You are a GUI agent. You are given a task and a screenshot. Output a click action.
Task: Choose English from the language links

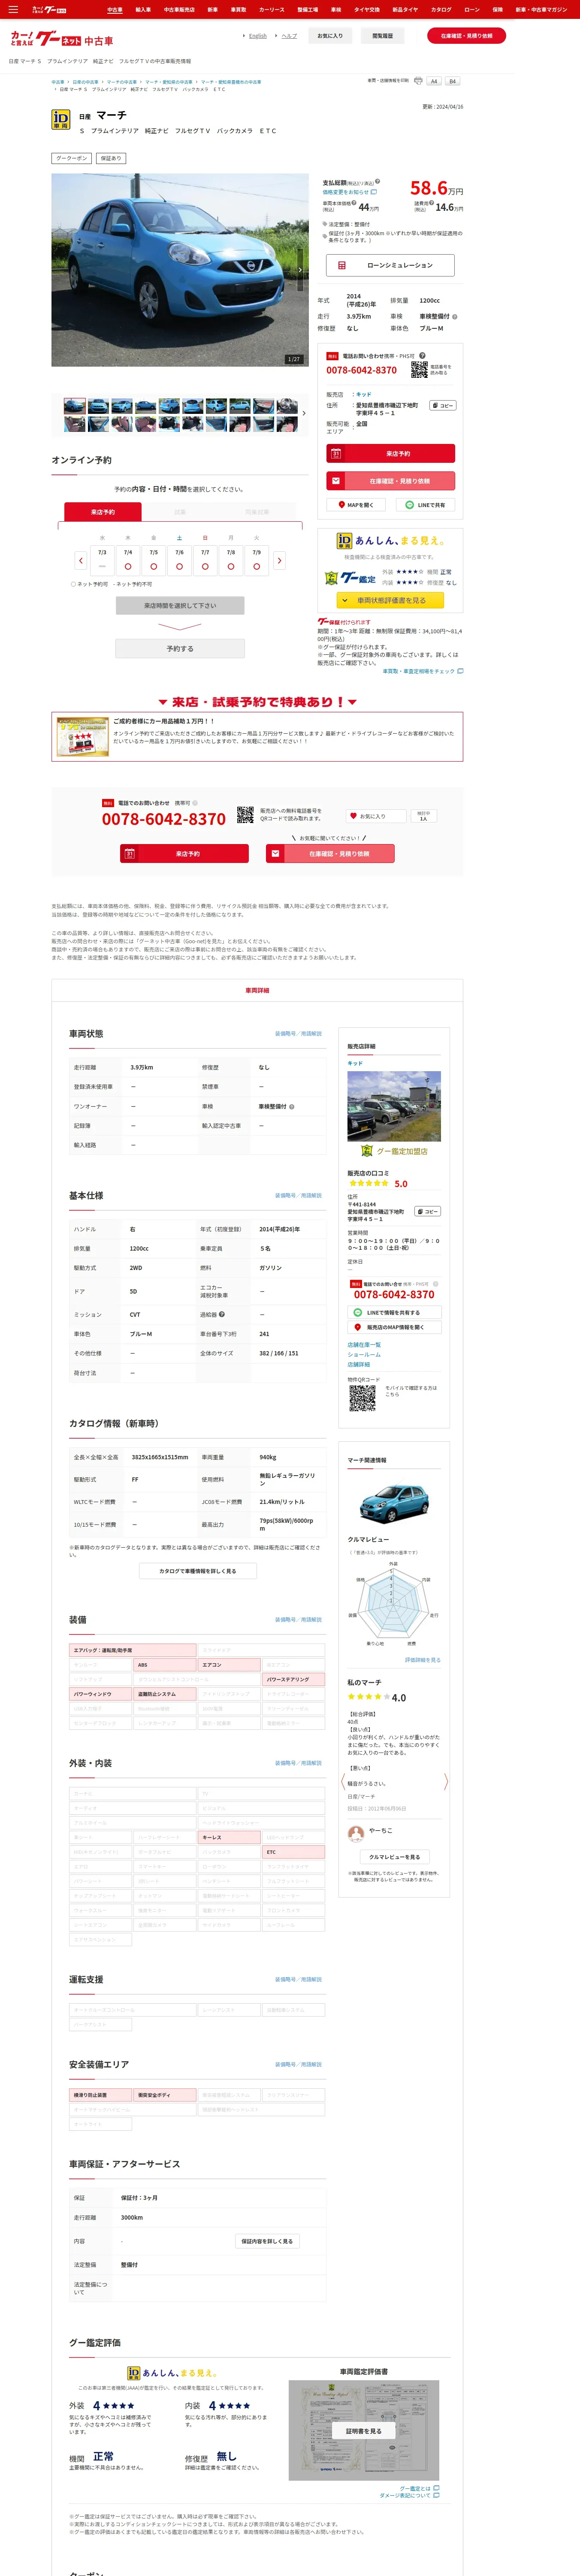(258, 36)
